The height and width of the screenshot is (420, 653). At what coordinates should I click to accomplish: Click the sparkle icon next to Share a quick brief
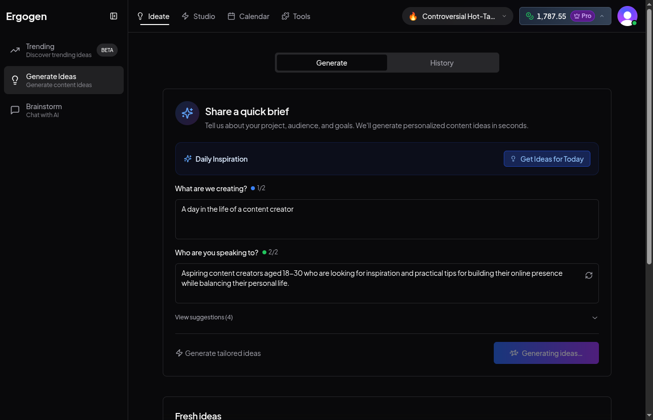tap(187, 113)
